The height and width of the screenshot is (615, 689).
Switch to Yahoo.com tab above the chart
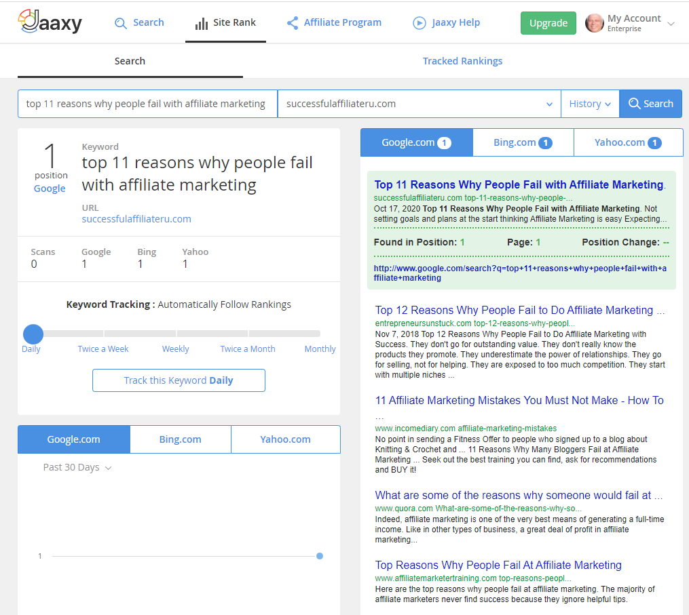click(285, 439)
